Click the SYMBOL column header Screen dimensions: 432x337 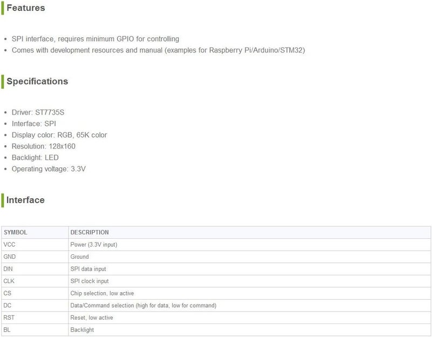(16, 232)
